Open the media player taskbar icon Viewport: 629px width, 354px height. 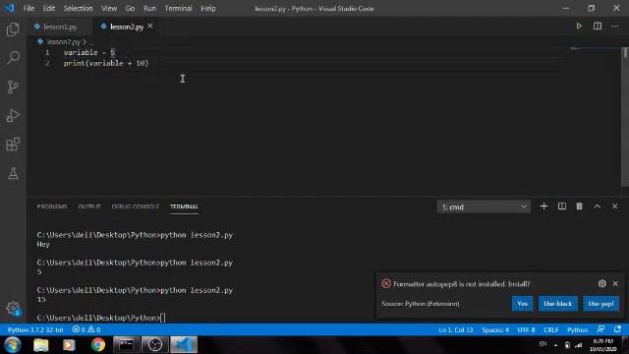69,345
